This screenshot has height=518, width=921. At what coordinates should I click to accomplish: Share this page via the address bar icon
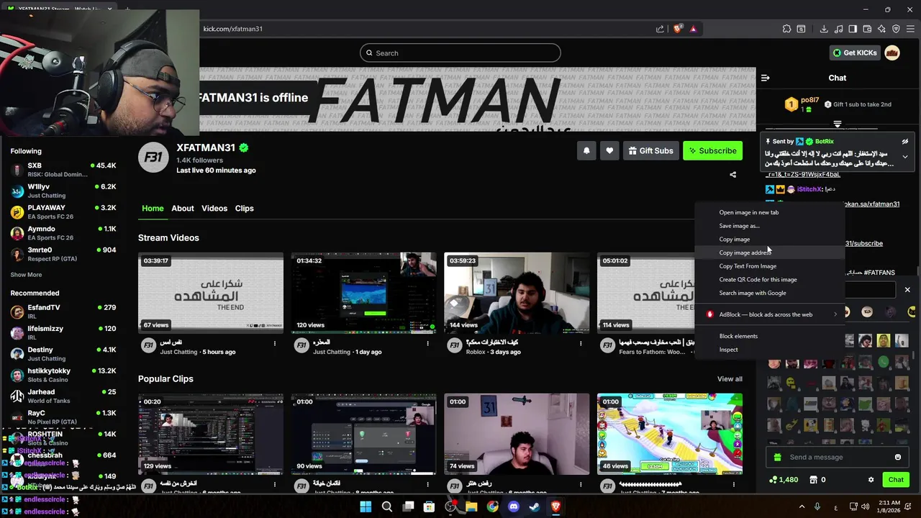click(x=660, y=29)
